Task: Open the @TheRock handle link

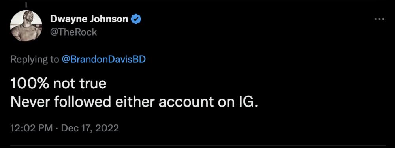Action: [x=73, y=32]
